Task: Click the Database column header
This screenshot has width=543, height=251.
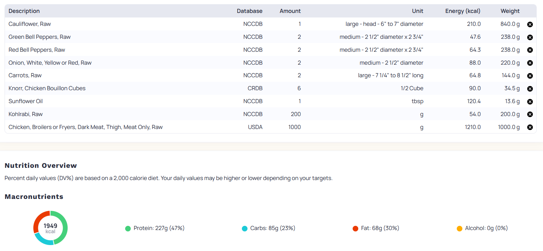Action: coord(250,11)
